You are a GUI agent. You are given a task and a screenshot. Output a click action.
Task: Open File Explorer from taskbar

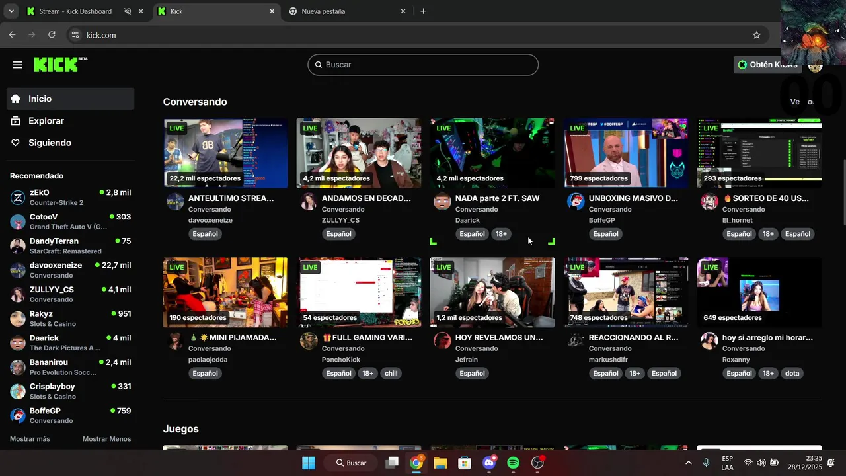(440, 463)
